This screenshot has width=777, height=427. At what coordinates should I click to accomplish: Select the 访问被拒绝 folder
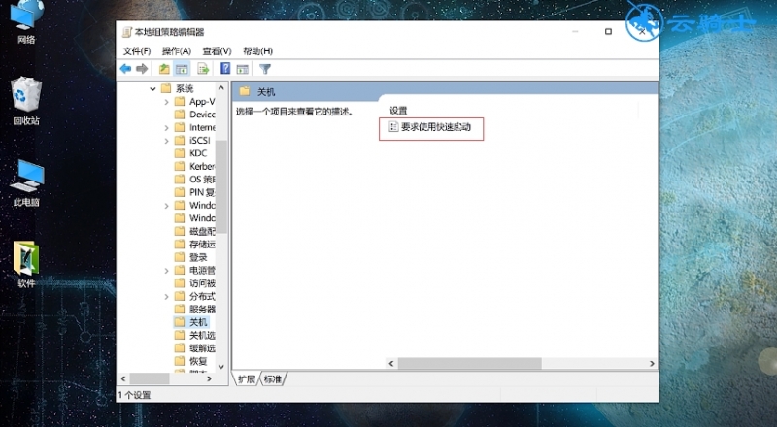195,283
